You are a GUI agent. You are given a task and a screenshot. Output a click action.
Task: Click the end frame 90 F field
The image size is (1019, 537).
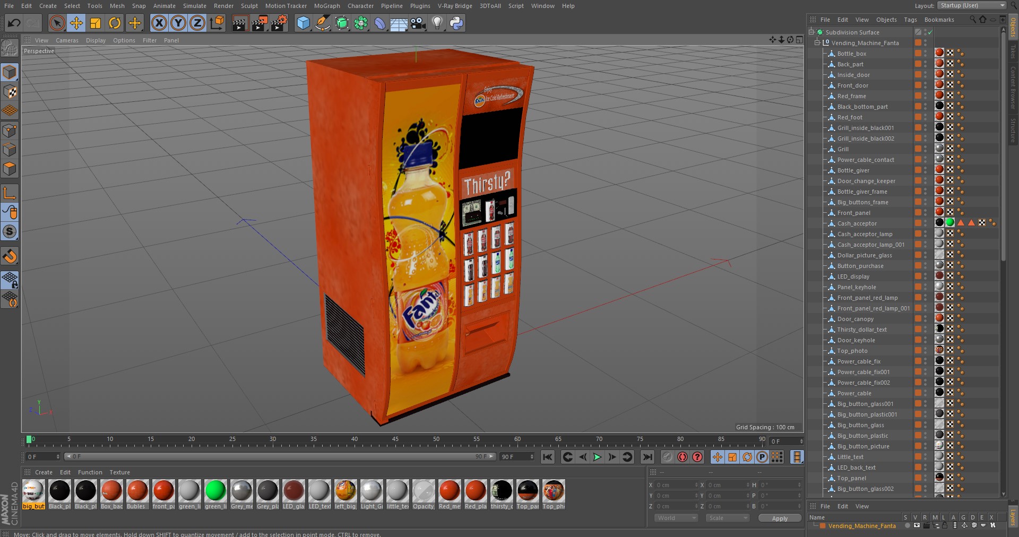pos(517,457)
